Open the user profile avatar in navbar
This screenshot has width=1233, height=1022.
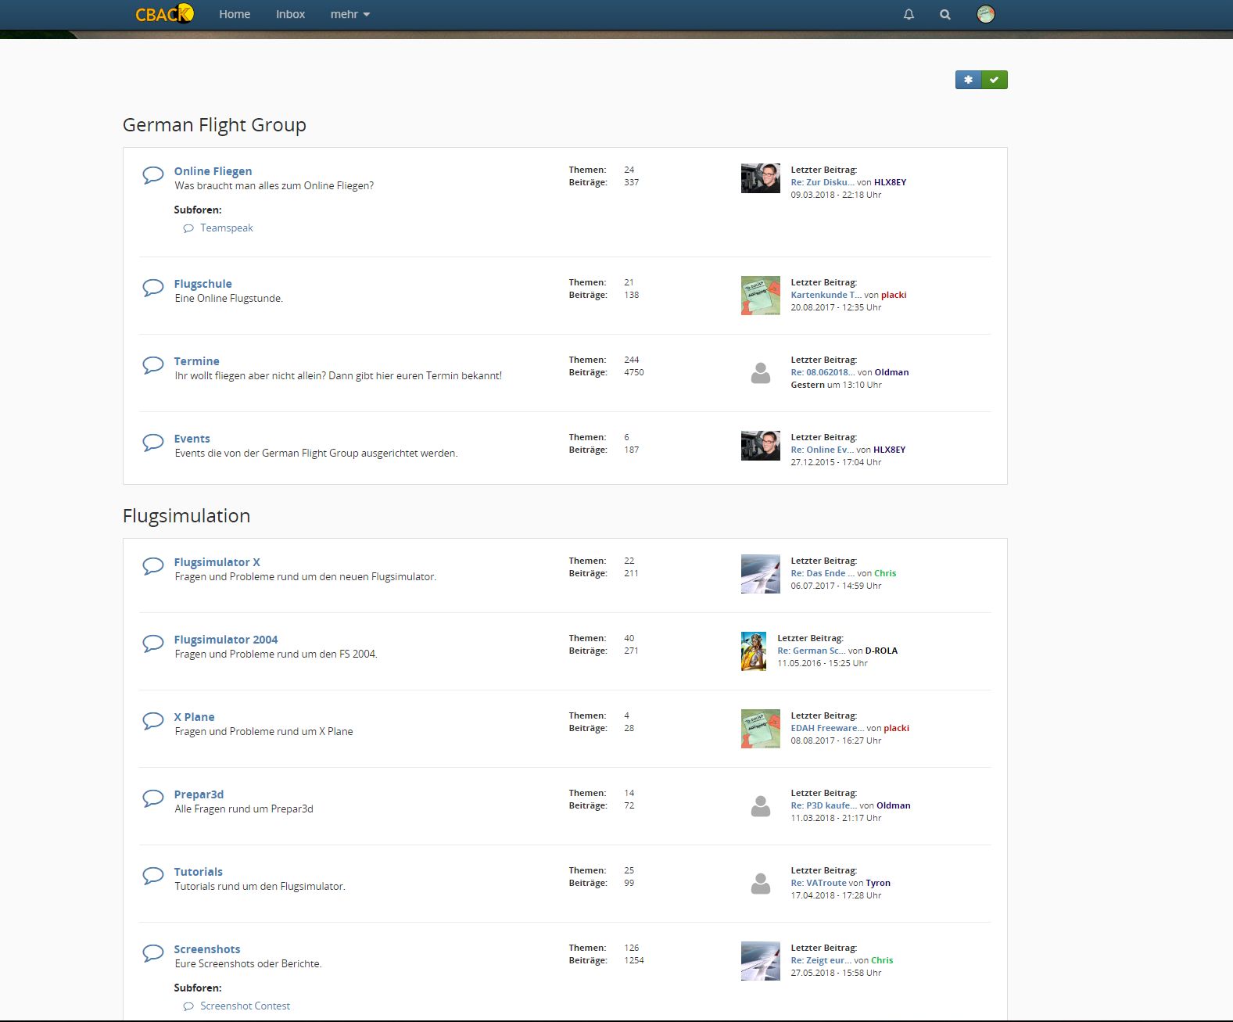986,14
